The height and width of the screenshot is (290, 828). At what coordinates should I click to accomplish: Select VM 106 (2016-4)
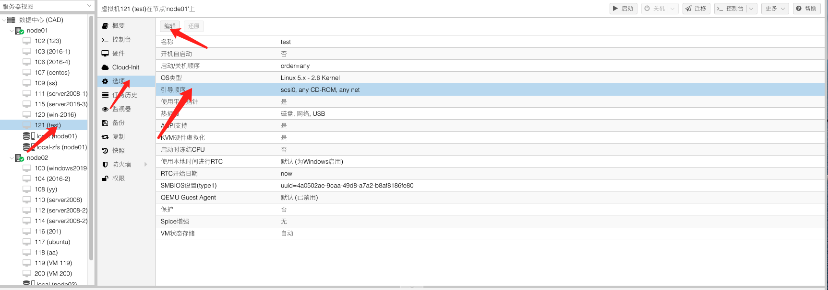click(x=52, y=62)
